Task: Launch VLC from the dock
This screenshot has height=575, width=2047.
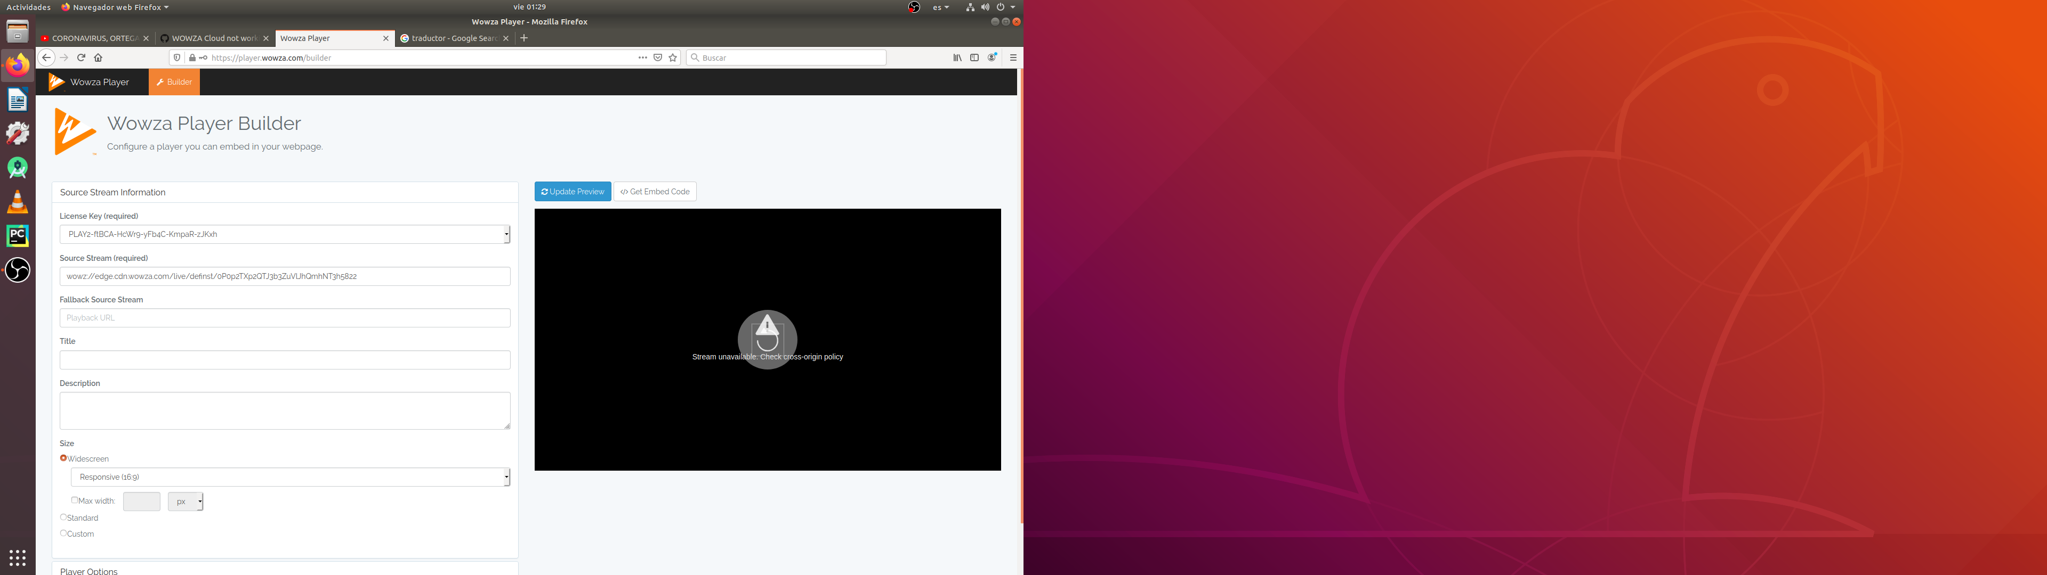Action: click(x=18, y=202)
